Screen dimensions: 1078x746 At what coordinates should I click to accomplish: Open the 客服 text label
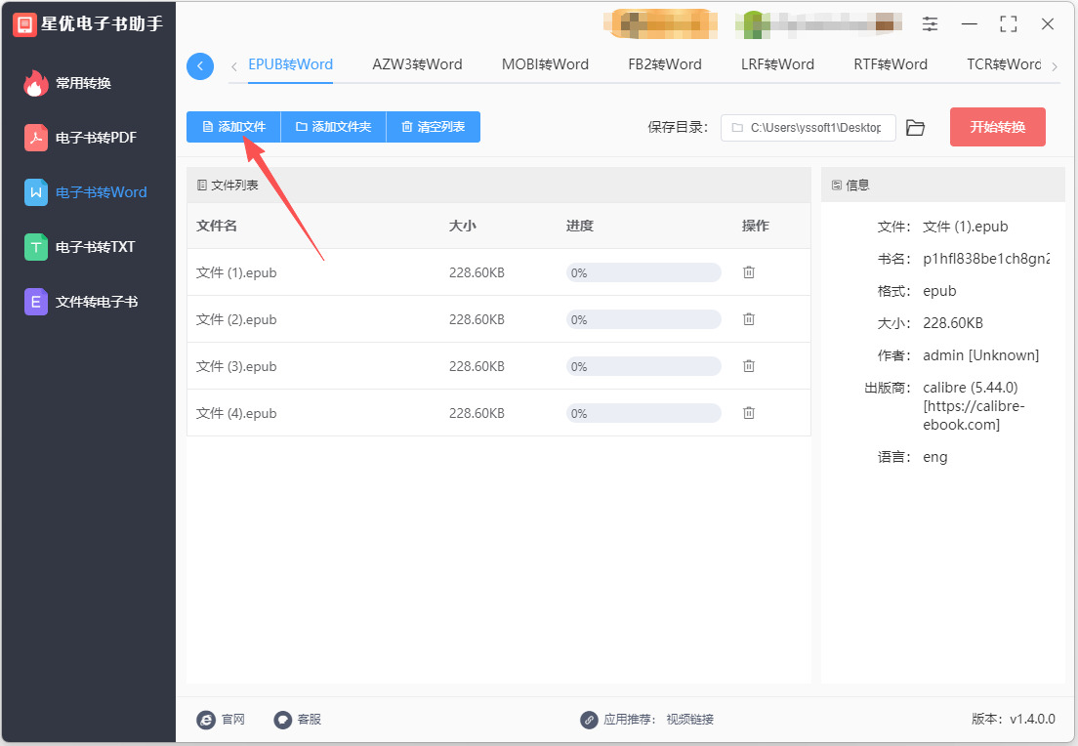310,720
